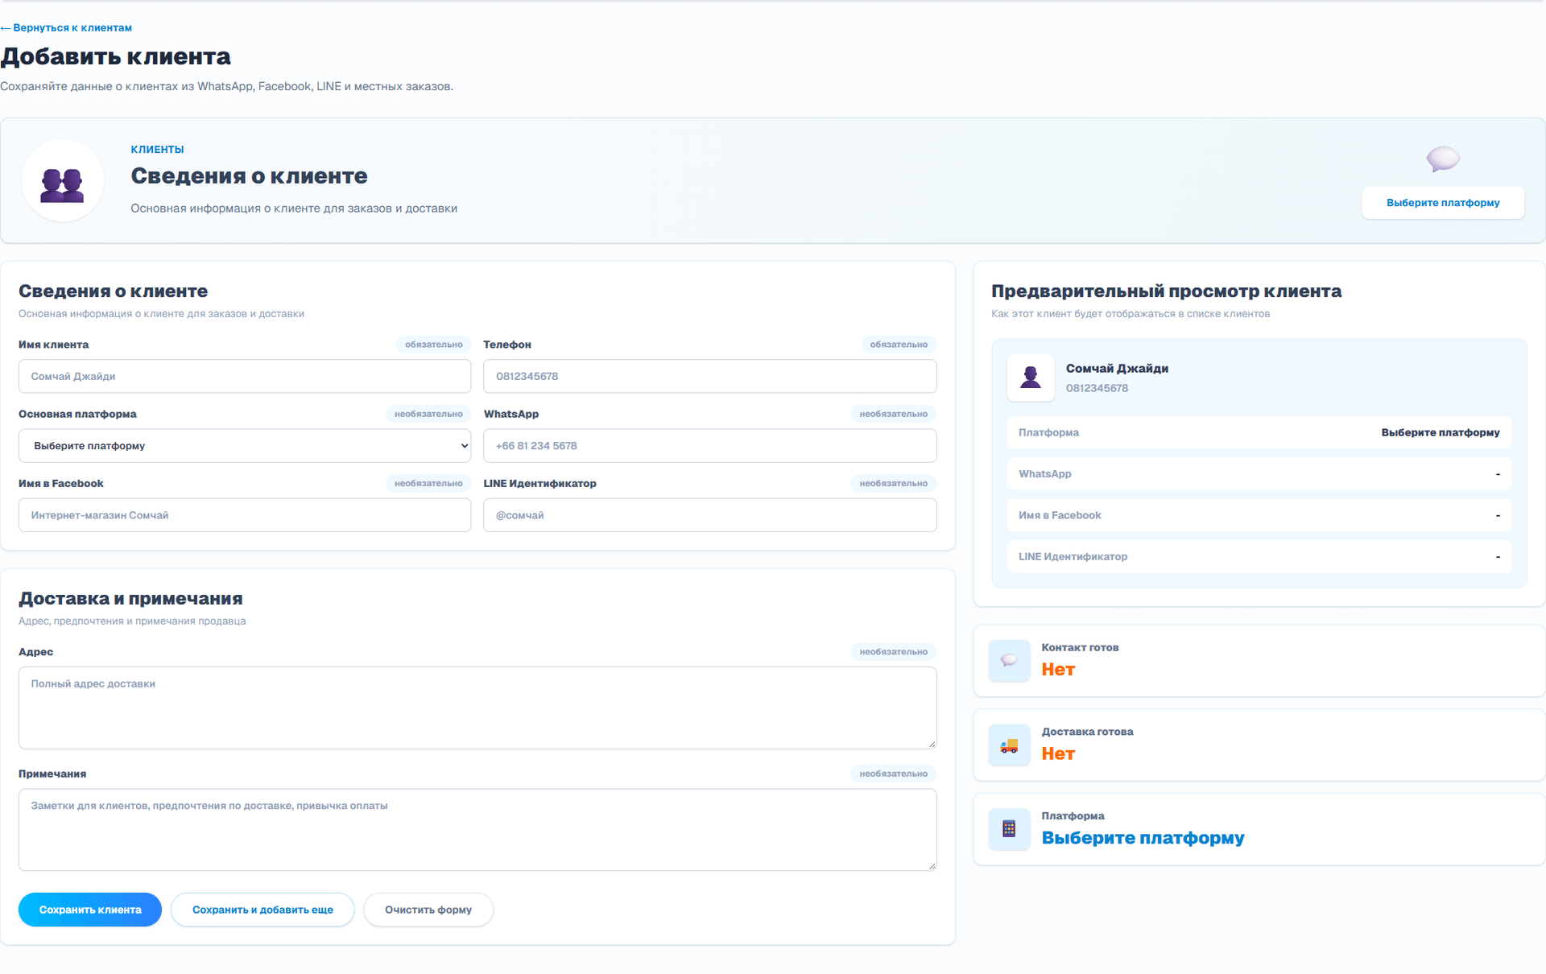Image resolution: width=1546 pixels, height=974 pixels.
Task: Save using Сохранить клиента button
Action: pyautogui.click(x=90, y=910)
